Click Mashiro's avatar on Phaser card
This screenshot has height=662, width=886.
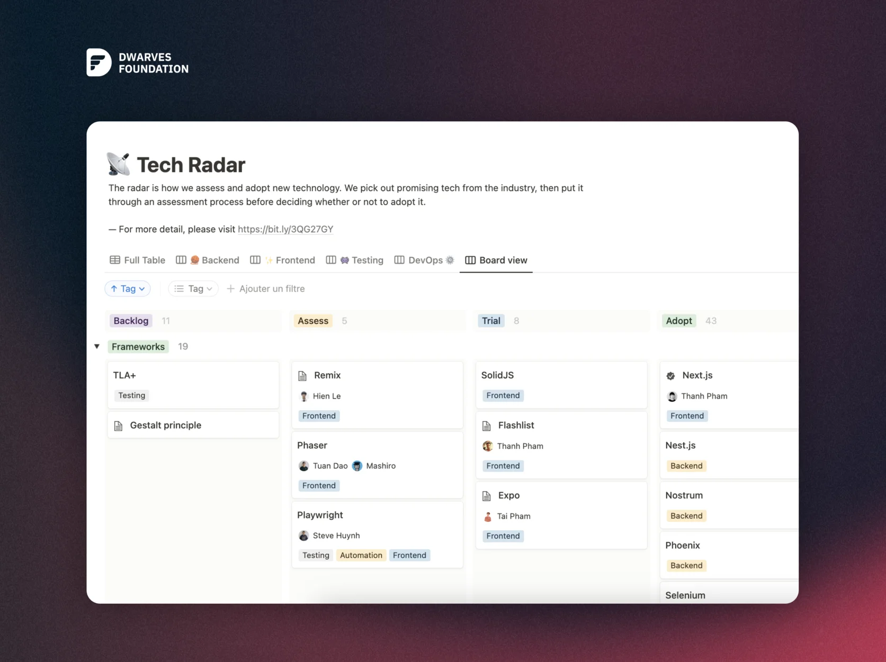point(357,466)
